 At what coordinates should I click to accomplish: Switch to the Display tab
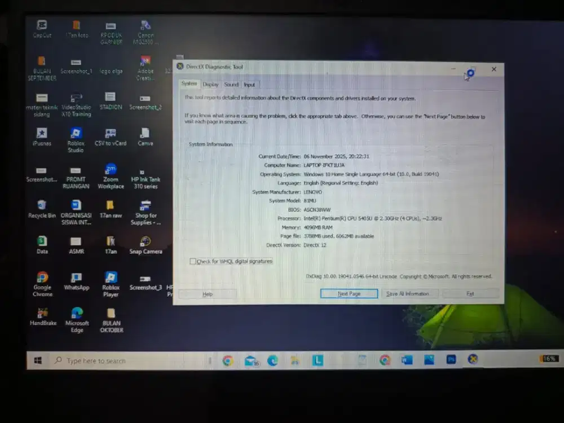coord(210,84)
